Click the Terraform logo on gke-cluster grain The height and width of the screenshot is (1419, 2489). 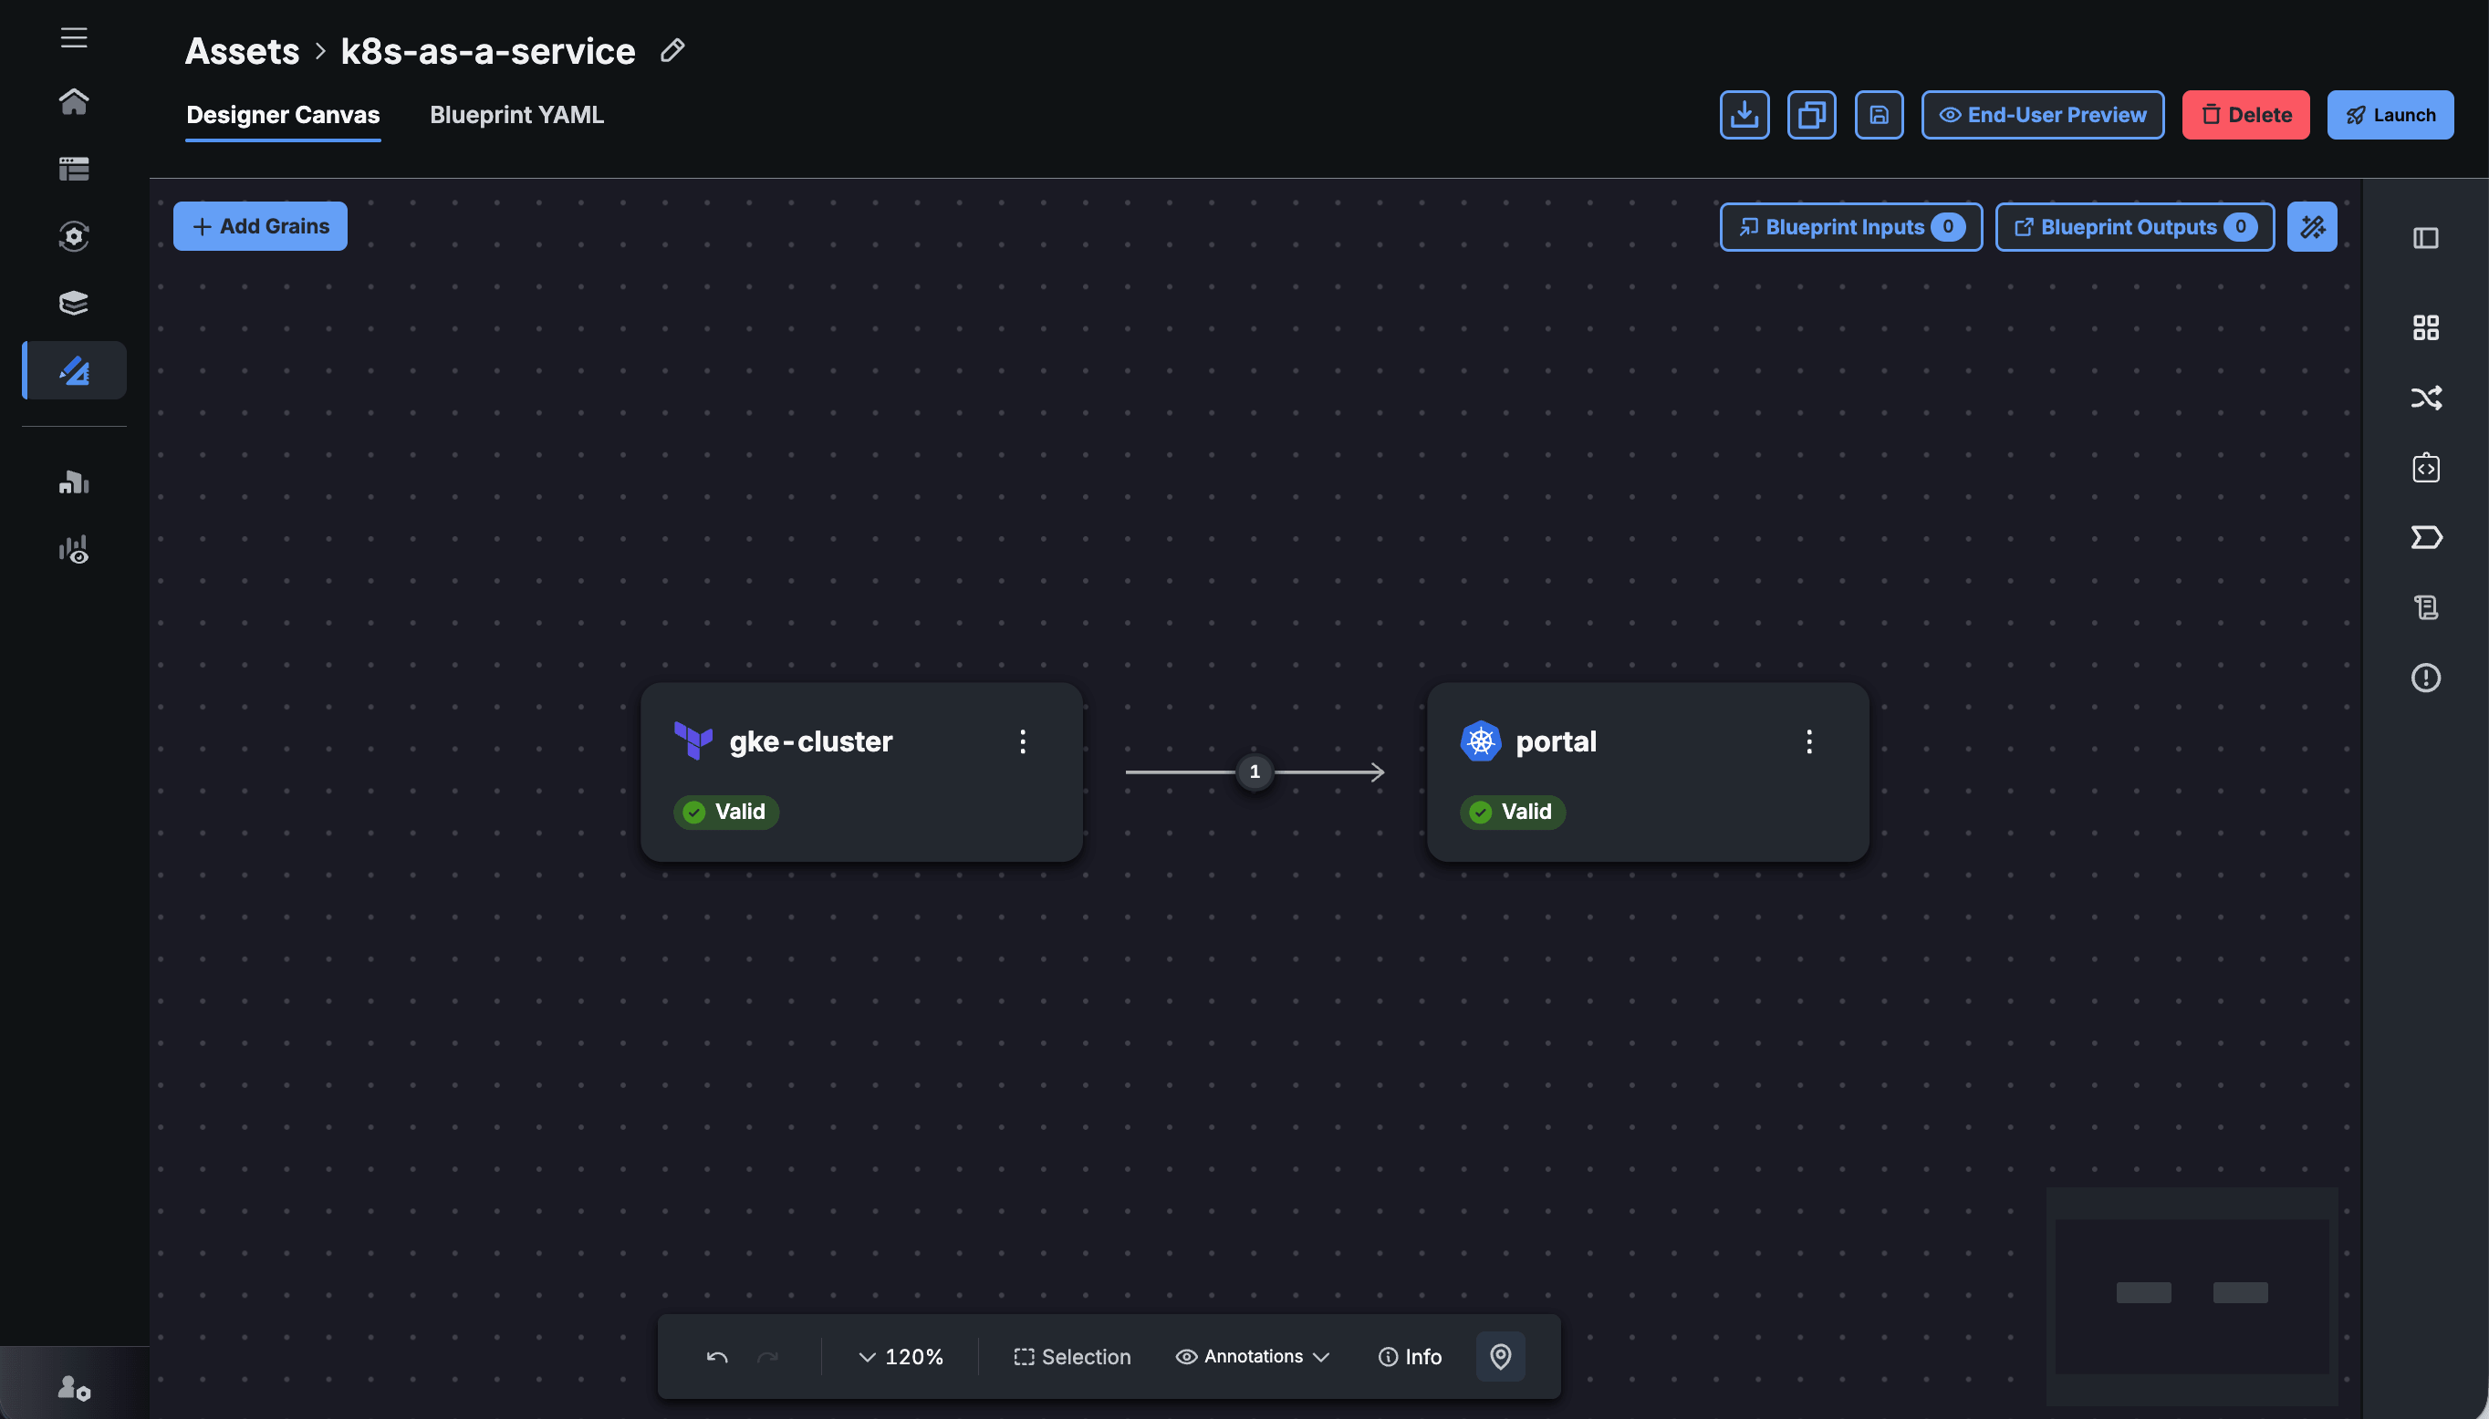tap(693, 741)
